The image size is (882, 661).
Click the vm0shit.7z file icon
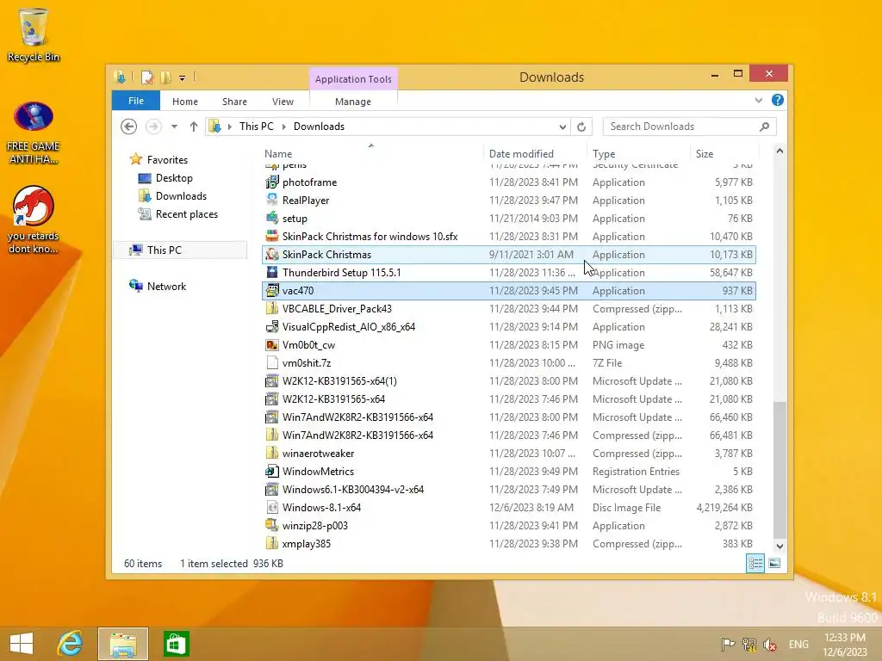tap(271, 362)
